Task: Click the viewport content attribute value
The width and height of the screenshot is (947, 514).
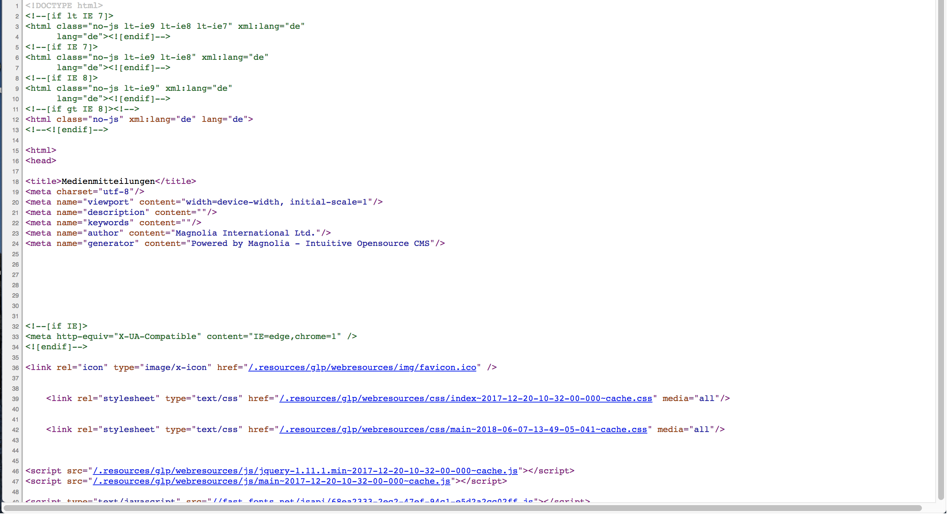Action: [x=276, y=202]
